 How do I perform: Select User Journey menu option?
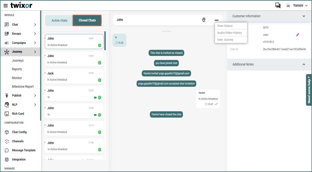click(x=225, y=40)
